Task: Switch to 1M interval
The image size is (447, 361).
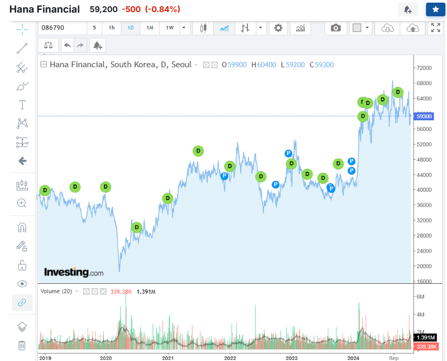Action: (x=150, y=28)
